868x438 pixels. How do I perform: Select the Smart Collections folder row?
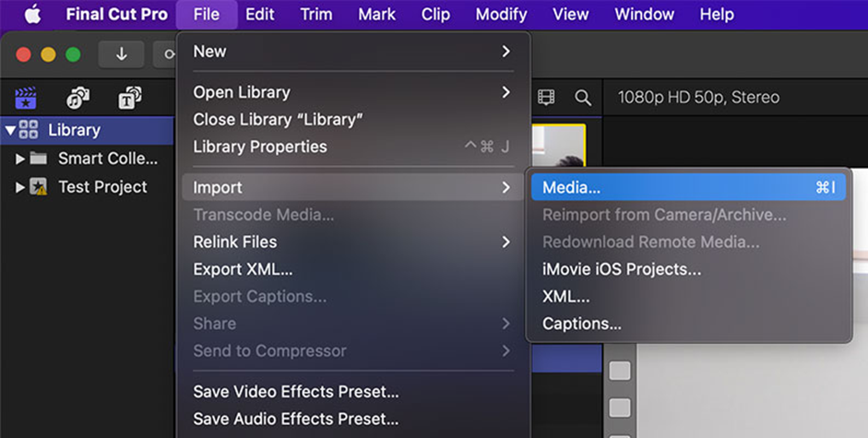pos(87,159)
